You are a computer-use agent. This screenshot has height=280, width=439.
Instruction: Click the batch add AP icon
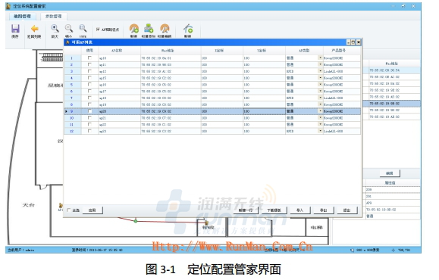point(149,29)
